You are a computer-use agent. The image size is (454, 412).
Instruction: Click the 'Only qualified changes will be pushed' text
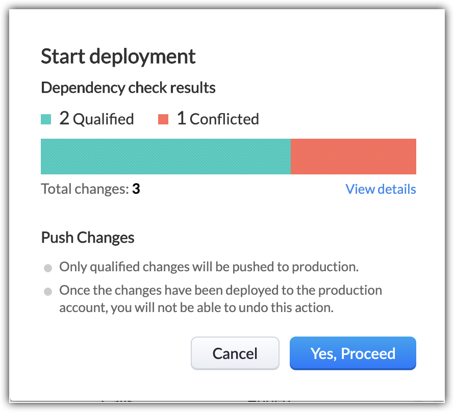click(209, 267)
